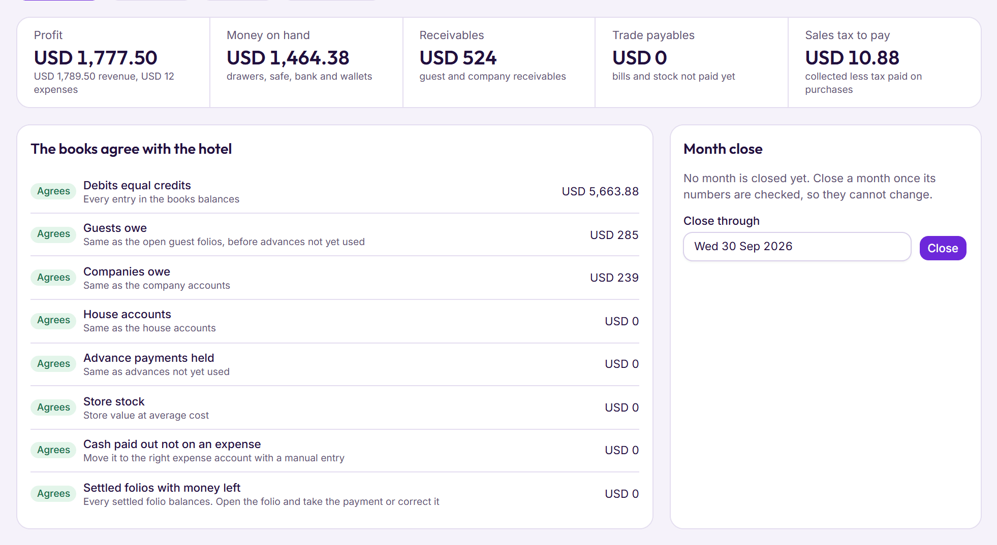Select Cash paid out not on an expense

click(172, 444)
